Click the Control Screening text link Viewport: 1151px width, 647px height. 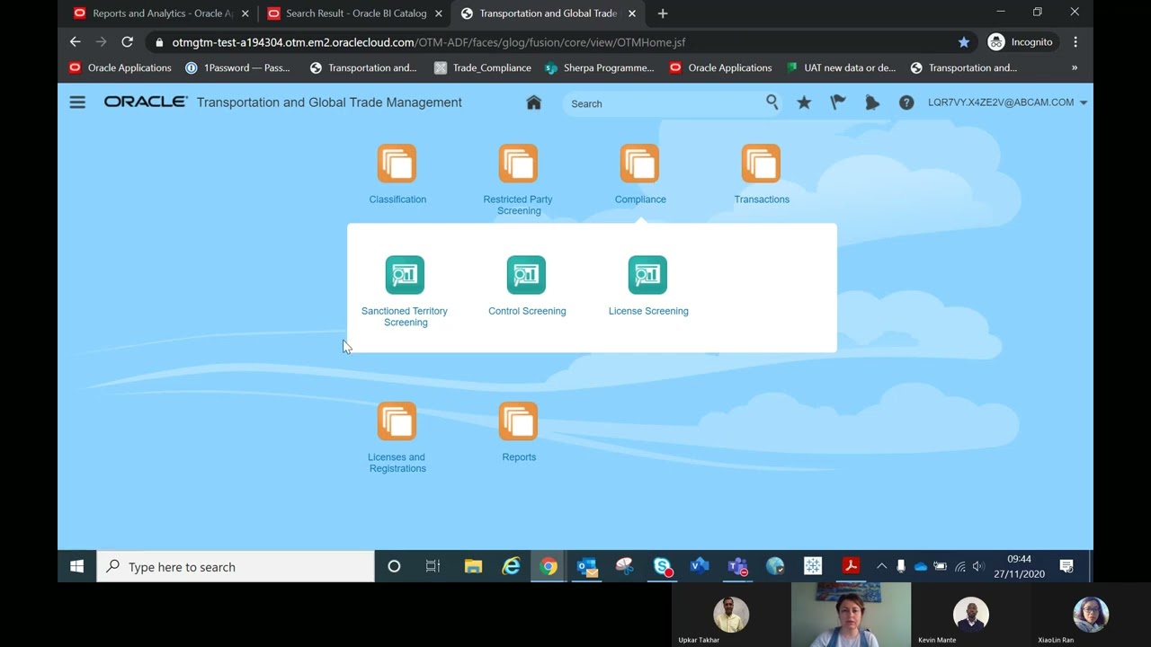coord(527,311)
